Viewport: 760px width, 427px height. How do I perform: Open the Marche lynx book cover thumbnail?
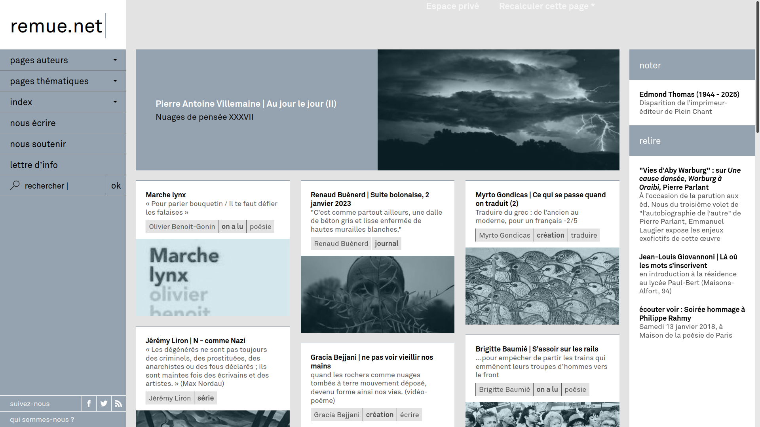(213, 278)
